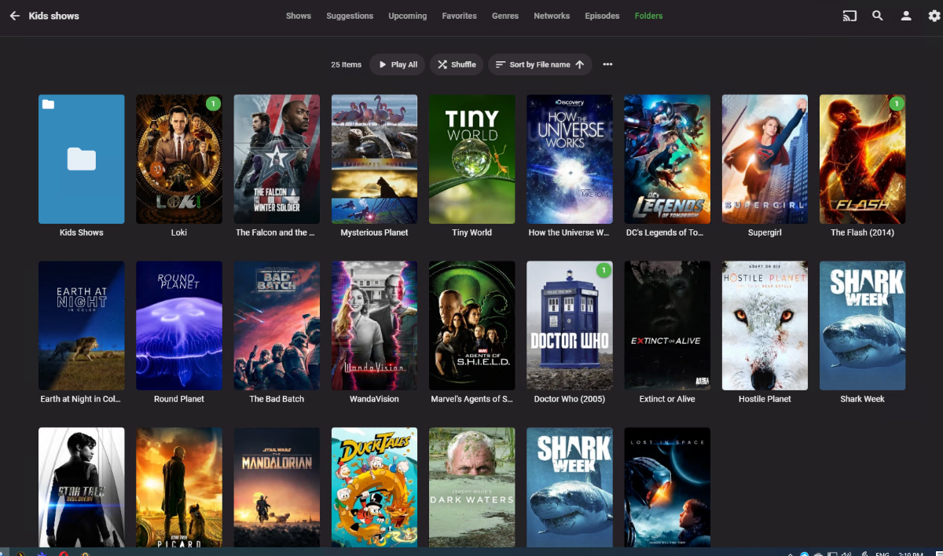943x556 pixels.
Task: Open the Supergirl poster
Action: pos(765,159)
